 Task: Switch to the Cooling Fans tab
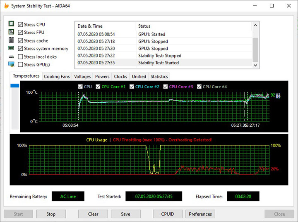57,76
